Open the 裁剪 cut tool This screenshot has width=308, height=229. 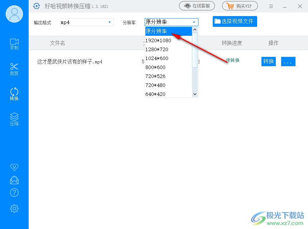pos(14,69)
